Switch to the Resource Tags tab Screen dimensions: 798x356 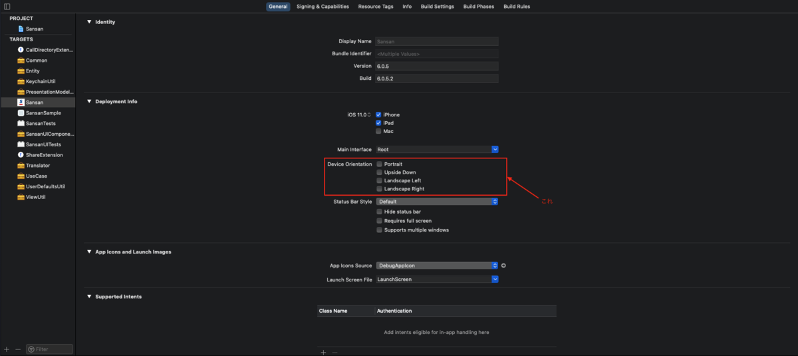376,7
